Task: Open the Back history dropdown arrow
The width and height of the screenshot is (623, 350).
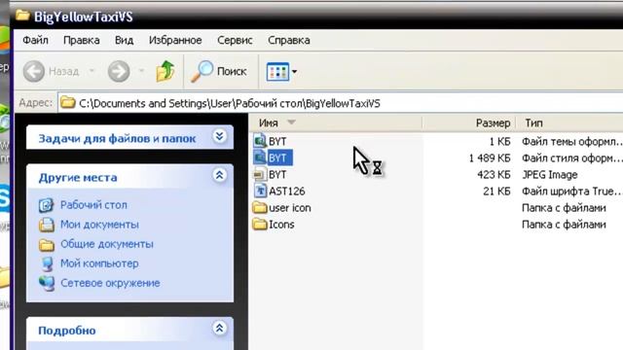Action: (x=92, y=71)
